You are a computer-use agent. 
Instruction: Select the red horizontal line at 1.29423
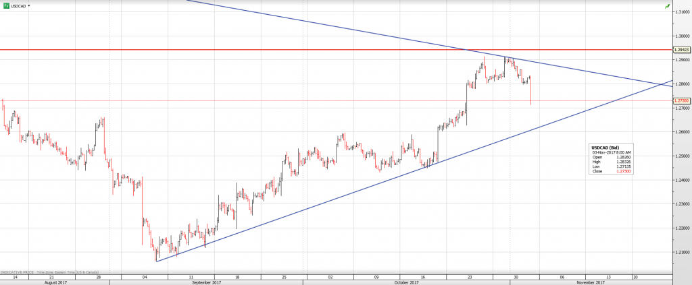(x=270, y=50)
